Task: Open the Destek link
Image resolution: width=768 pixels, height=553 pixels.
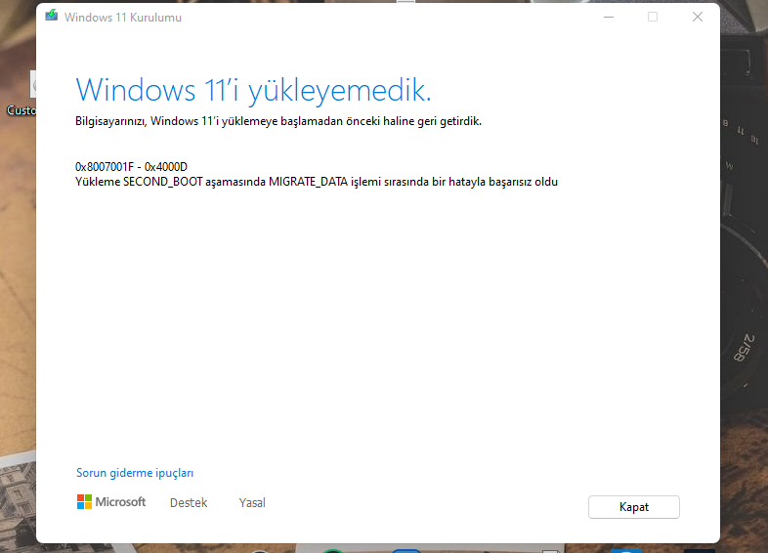Action: pyautogui.click(x=189, y=503)
